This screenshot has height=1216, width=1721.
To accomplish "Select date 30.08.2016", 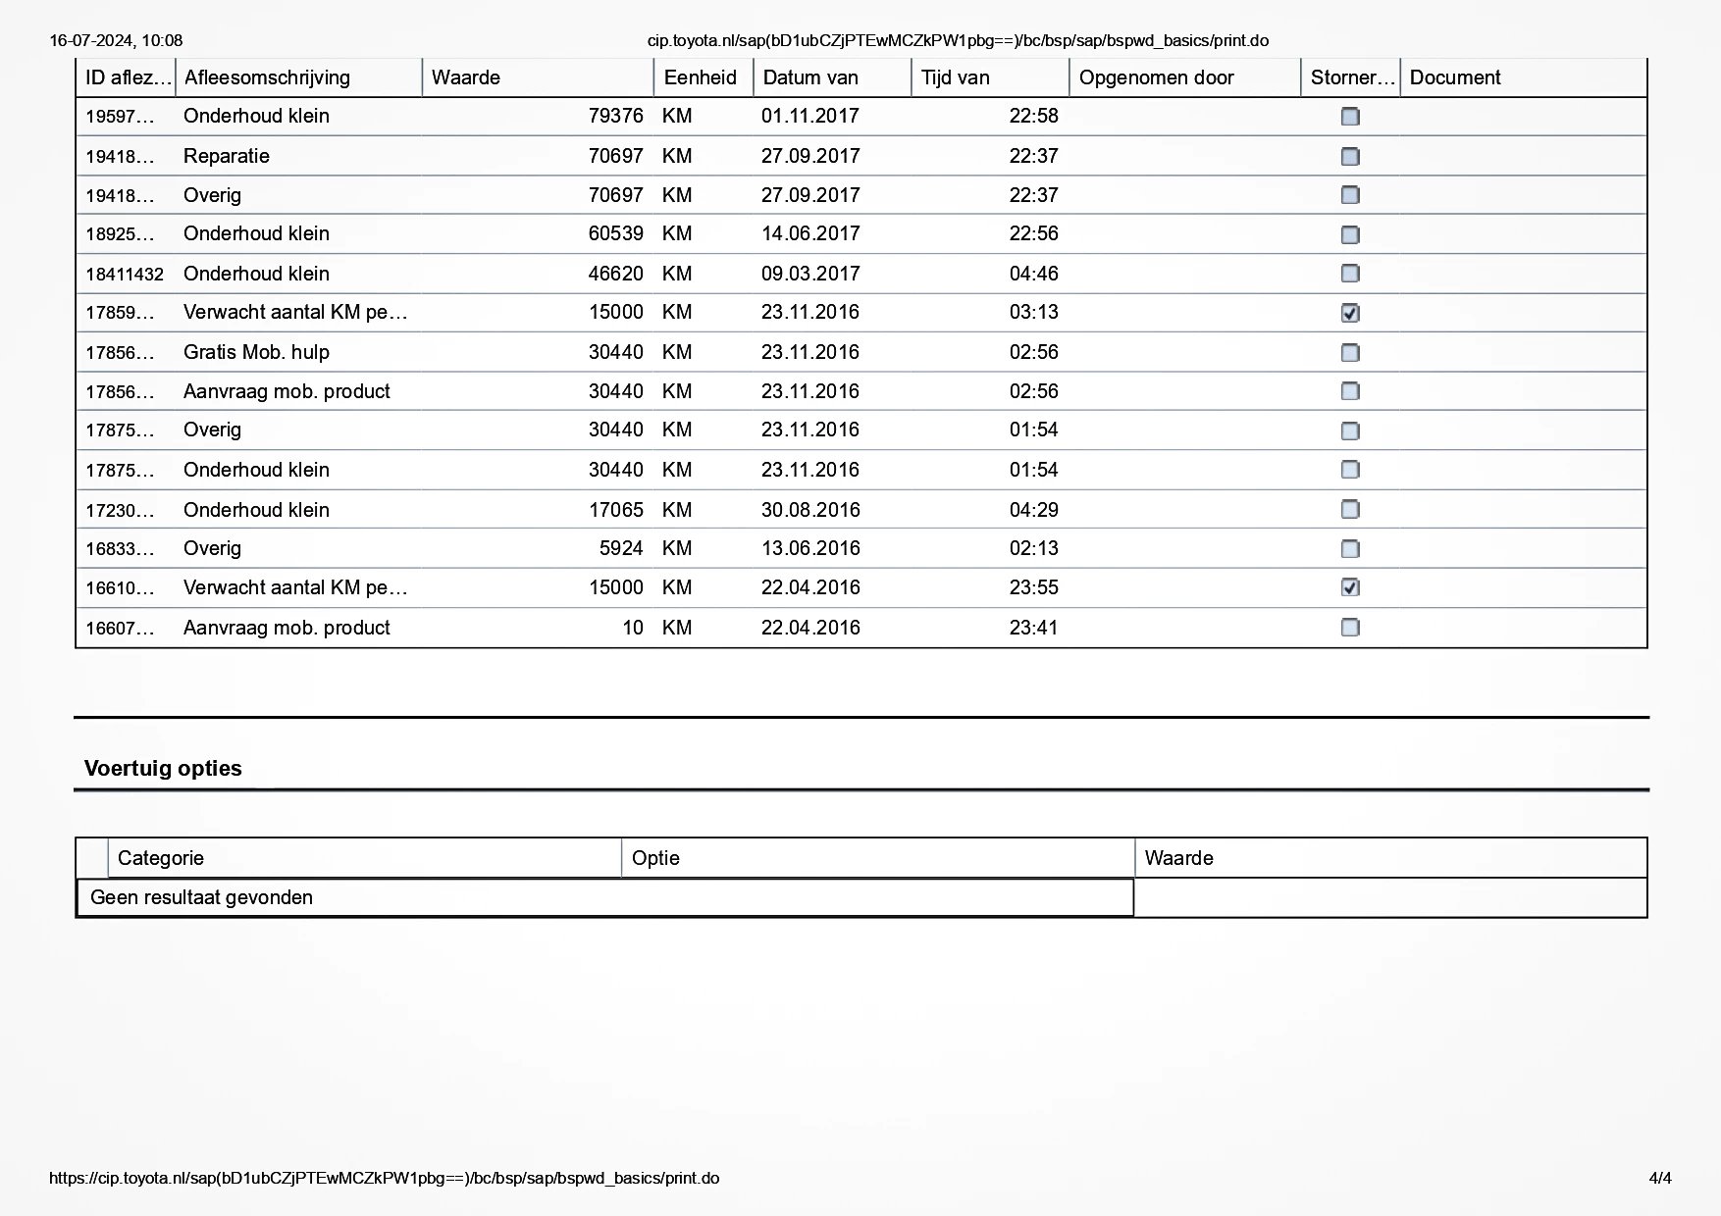I will pyautogui.click(x=810, y=510).
